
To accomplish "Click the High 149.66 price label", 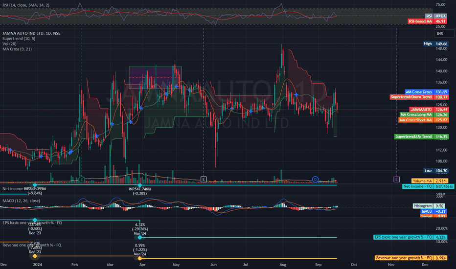I will [x=435, y=44].
